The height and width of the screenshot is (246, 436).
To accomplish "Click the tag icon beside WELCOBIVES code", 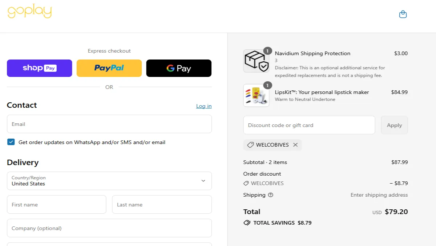I will (x=250, y=145).
